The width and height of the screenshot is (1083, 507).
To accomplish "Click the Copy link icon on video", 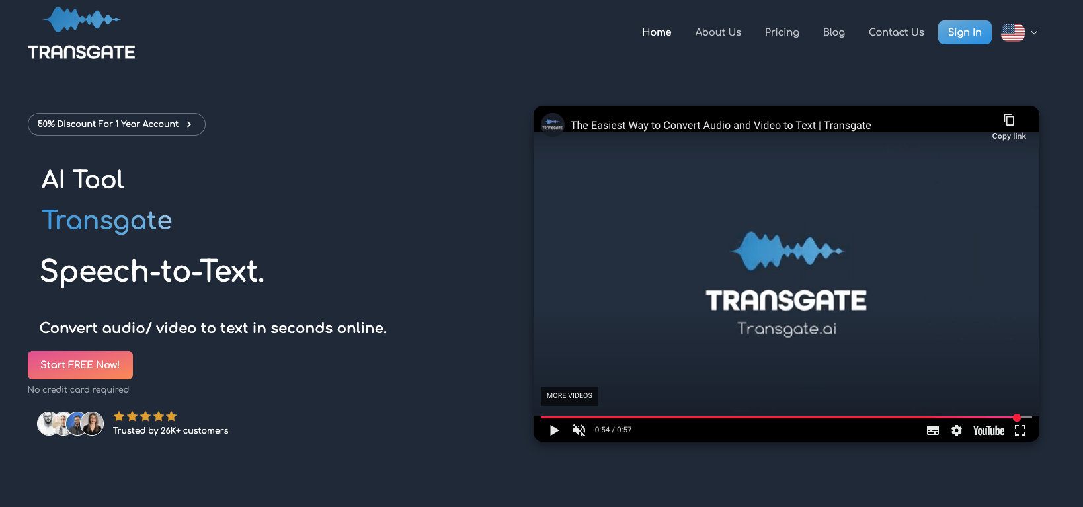I will [x=1009, y=120].
